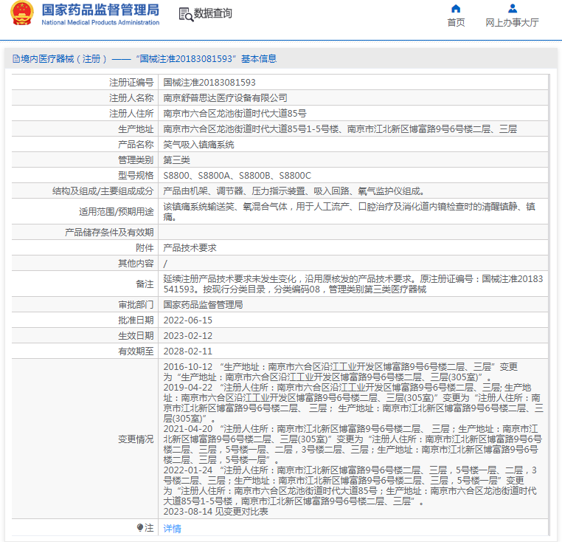Select approval date 2022-06-15
This screenshot has height=542, width=562.
[x=188, y=320]
